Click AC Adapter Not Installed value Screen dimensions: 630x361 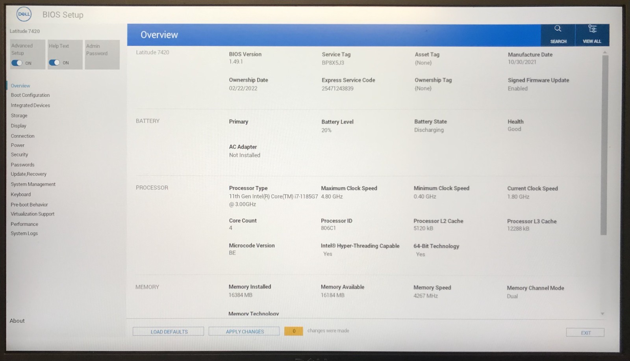(x=245, y=155)
